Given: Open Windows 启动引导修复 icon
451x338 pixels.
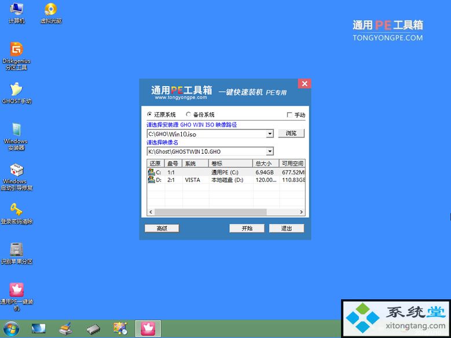Looking at the screenshot, I should [x=16, y=177].
